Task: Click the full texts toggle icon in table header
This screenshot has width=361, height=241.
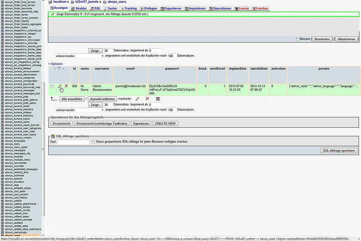Action: 59,69
